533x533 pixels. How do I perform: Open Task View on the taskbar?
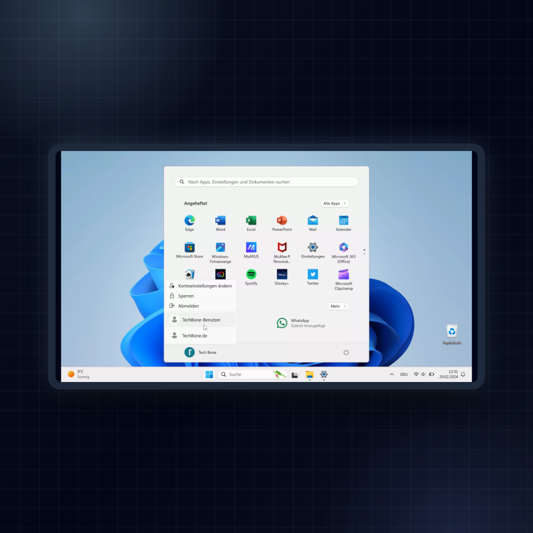click(295, 374)
